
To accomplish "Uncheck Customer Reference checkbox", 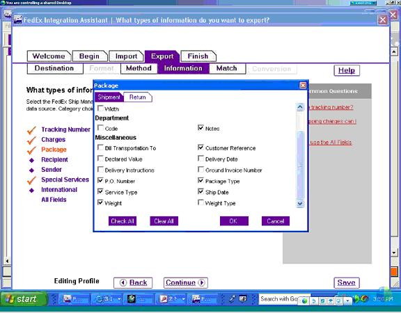I will [200, 147].
